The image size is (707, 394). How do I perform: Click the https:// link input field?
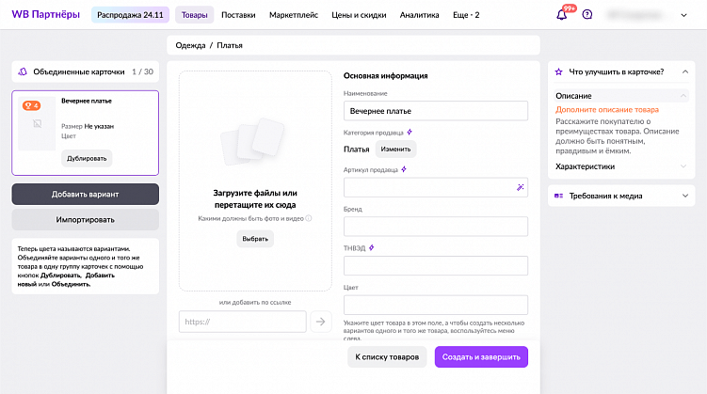243,322
